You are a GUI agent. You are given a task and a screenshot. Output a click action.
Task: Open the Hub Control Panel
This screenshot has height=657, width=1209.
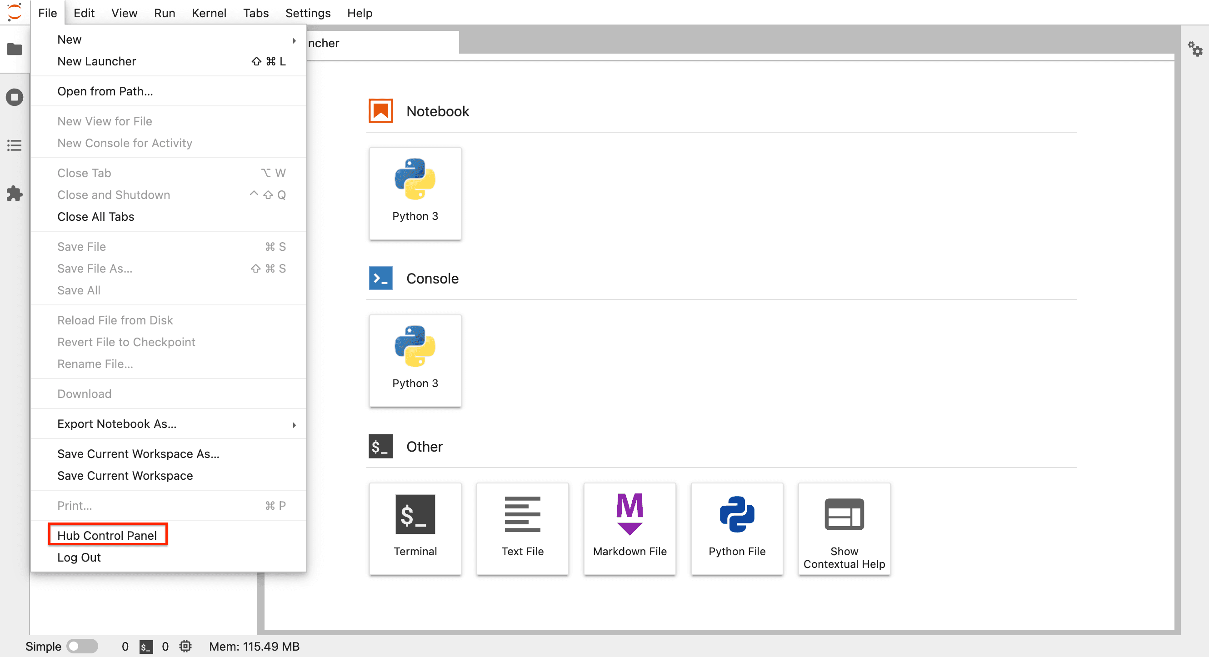point(107,535)
